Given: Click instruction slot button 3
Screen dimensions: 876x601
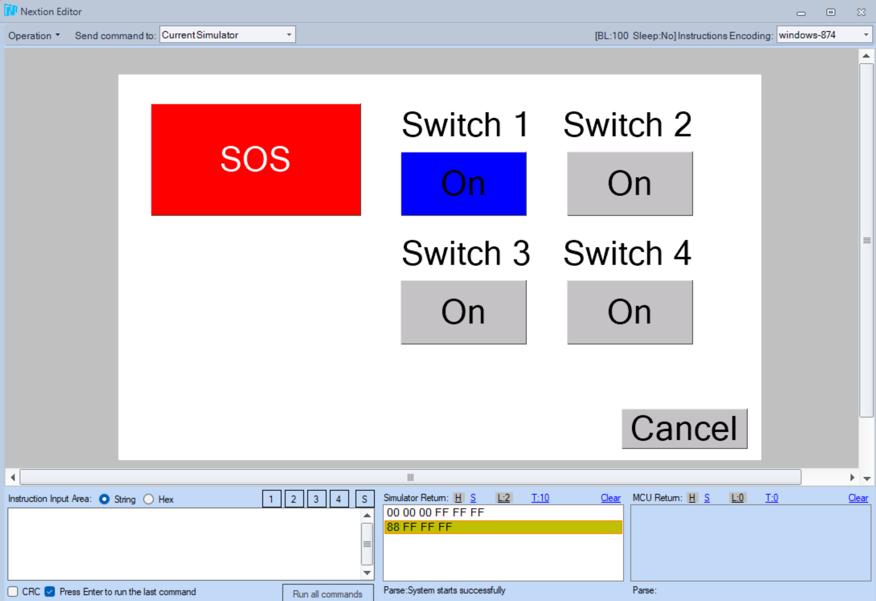Looking at the screenshot, I should (x=316, y=499).
